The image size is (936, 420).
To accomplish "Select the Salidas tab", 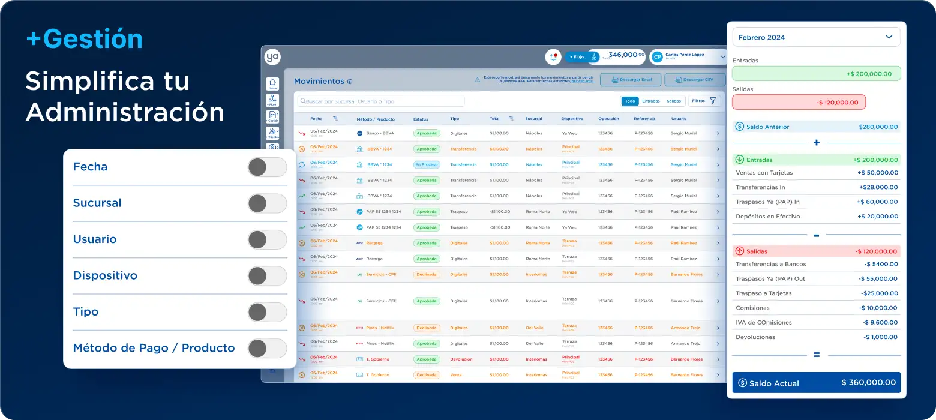I will point(674,101).
